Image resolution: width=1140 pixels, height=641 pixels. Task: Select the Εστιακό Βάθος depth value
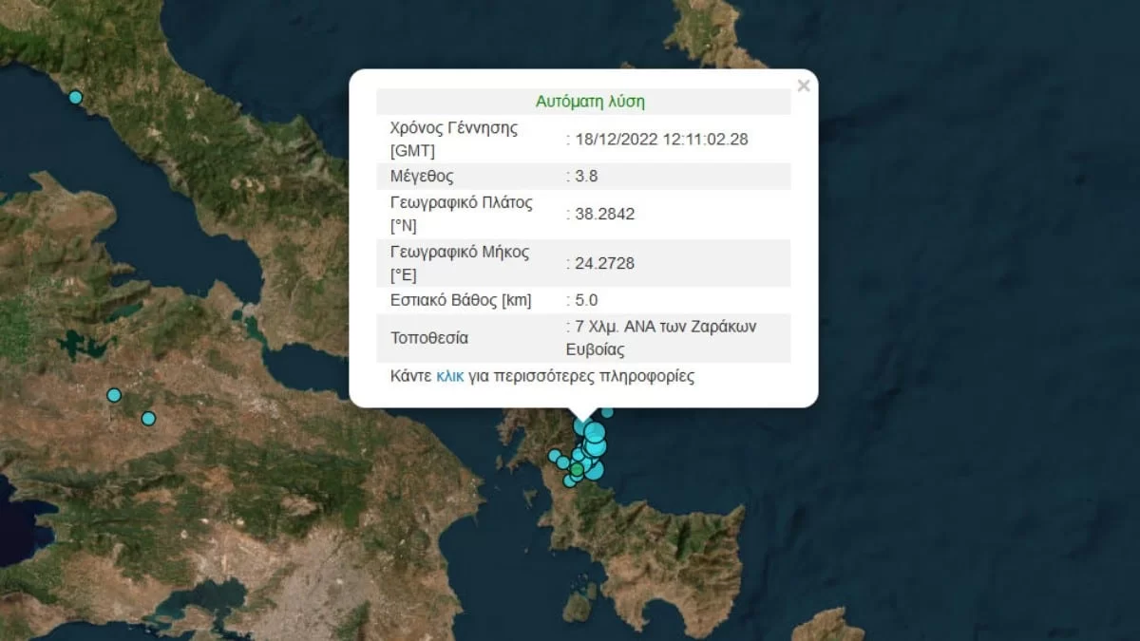[x=583, y=300]
